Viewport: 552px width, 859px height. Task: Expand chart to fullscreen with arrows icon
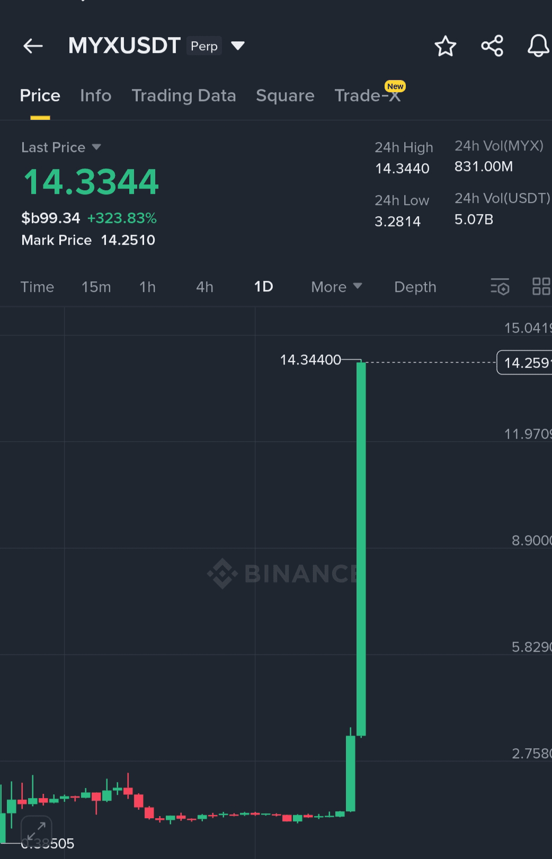37,831
